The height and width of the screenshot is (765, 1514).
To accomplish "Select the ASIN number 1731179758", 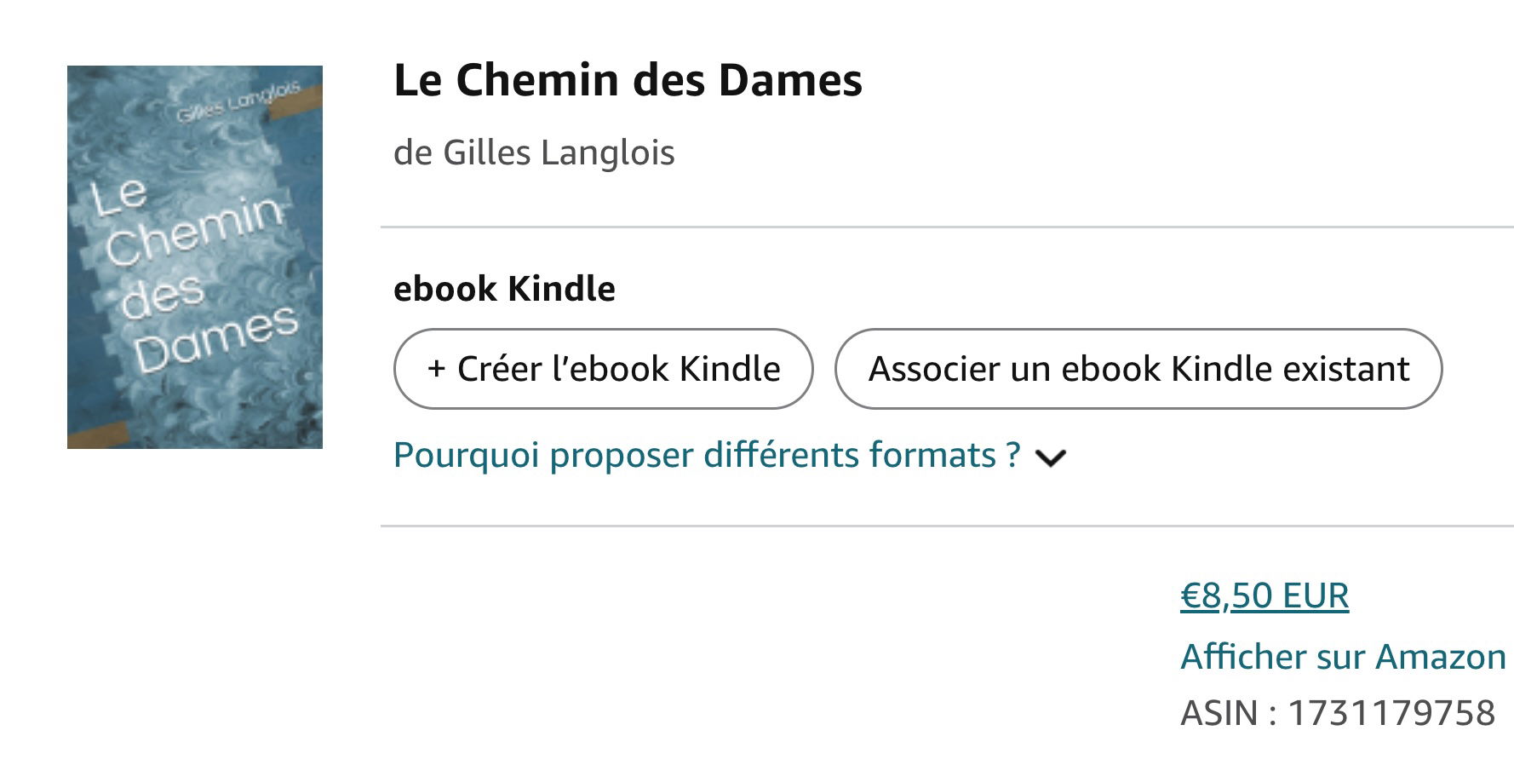I will (1391, 713).
